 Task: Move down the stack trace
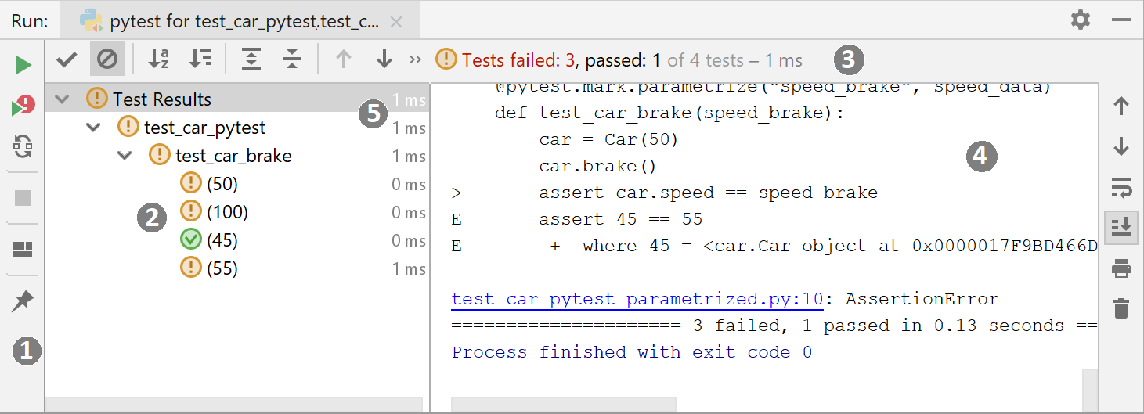click(1121, 146)
